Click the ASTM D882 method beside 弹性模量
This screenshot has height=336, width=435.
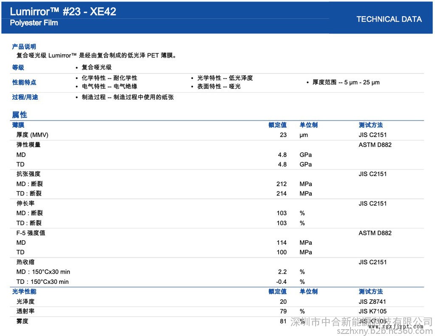point(375,145)
